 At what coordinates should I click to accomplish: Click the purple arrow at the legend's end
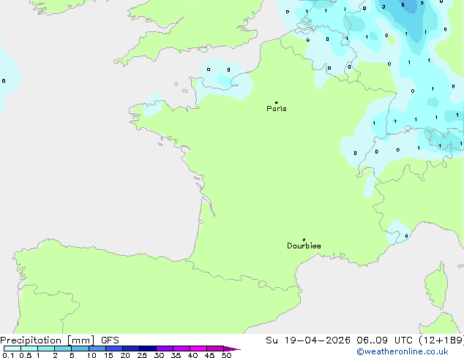click(x=232, y=349)
